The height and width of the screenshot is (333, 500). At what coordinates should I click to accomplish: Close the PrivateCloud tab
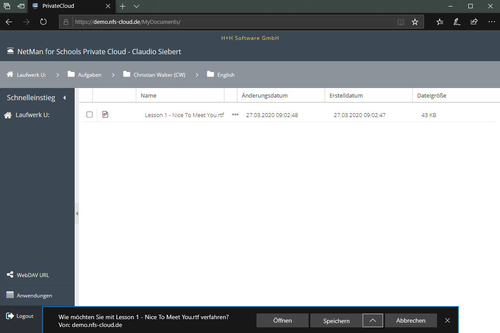click(108, 6)
